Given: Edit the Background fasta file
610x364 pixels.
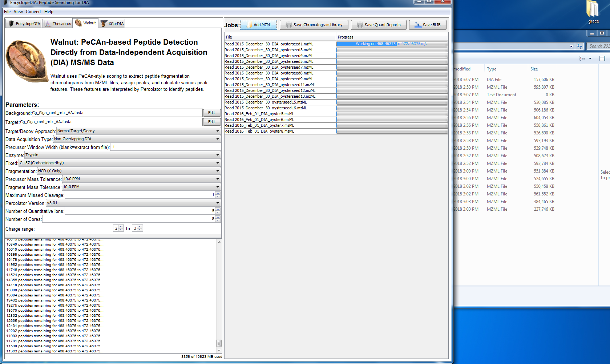Looking at the screenshot, I should point(211,113).
